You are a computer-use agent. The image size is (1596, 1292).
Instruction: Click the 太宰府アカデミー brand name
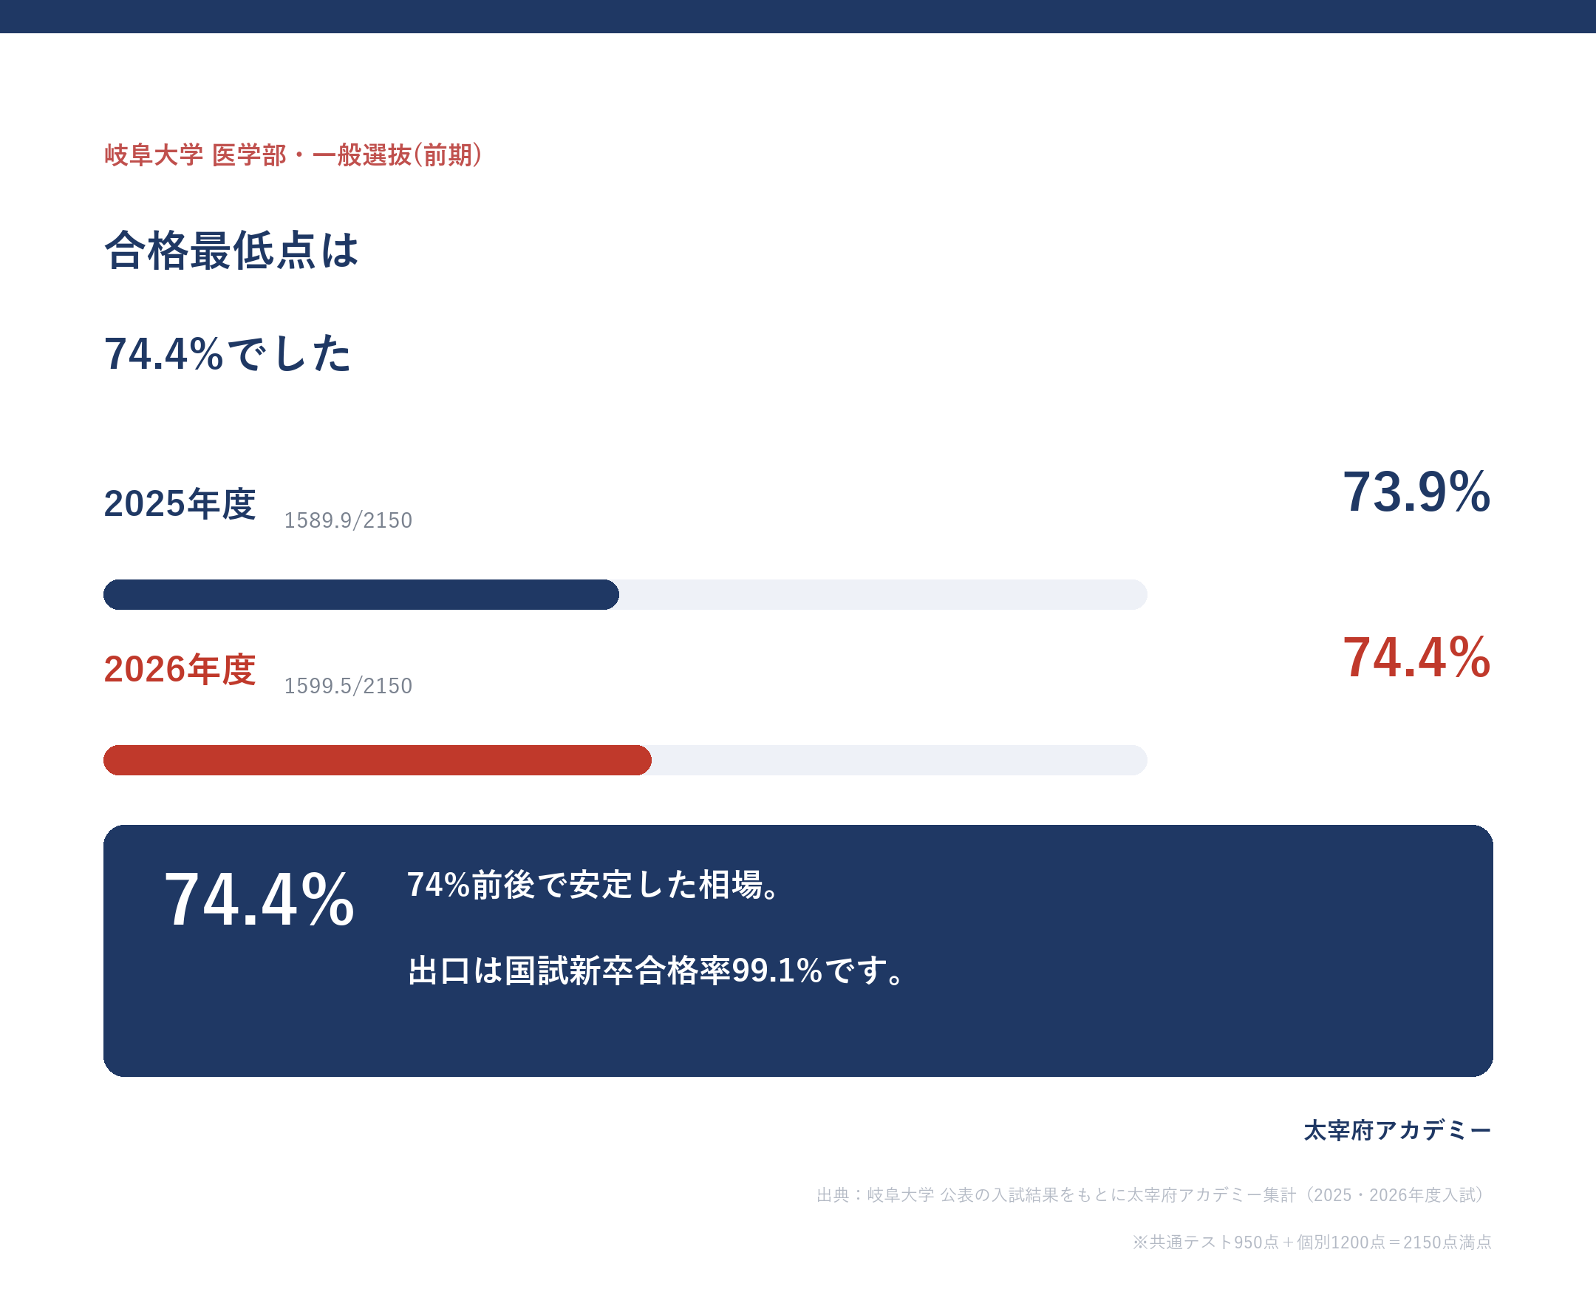(1397, 1131)
